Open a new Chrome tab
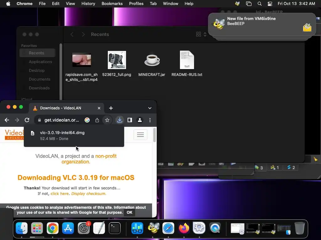321x240 pixels. [x=111, y=108]
